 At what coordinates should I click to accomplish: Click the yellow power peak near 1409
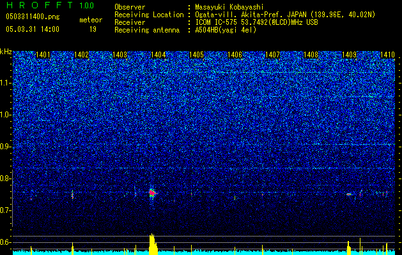pos(349,248)
